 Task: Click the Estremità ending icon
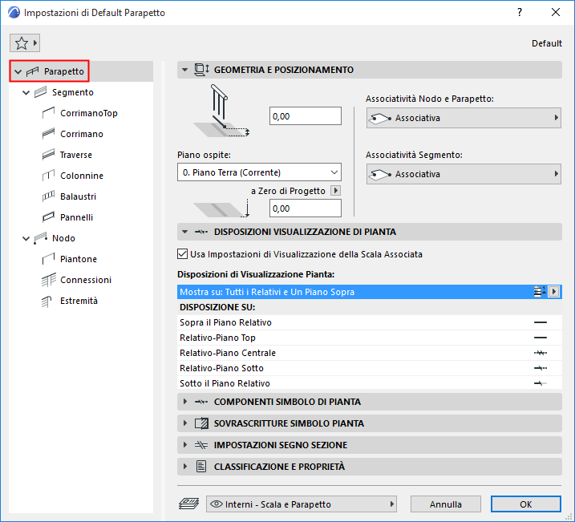(47, 301)
